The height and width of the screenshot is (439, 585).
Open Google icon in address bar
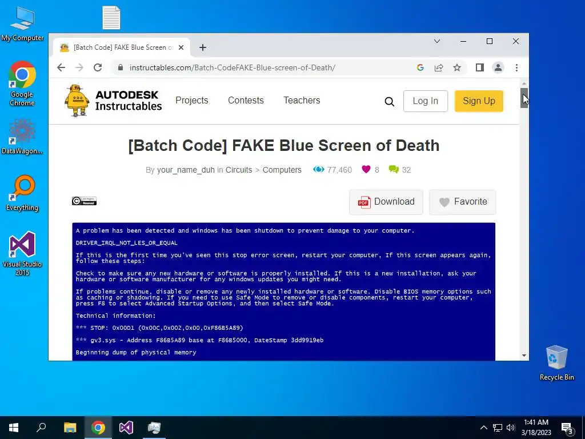click(x=420, y=67)
